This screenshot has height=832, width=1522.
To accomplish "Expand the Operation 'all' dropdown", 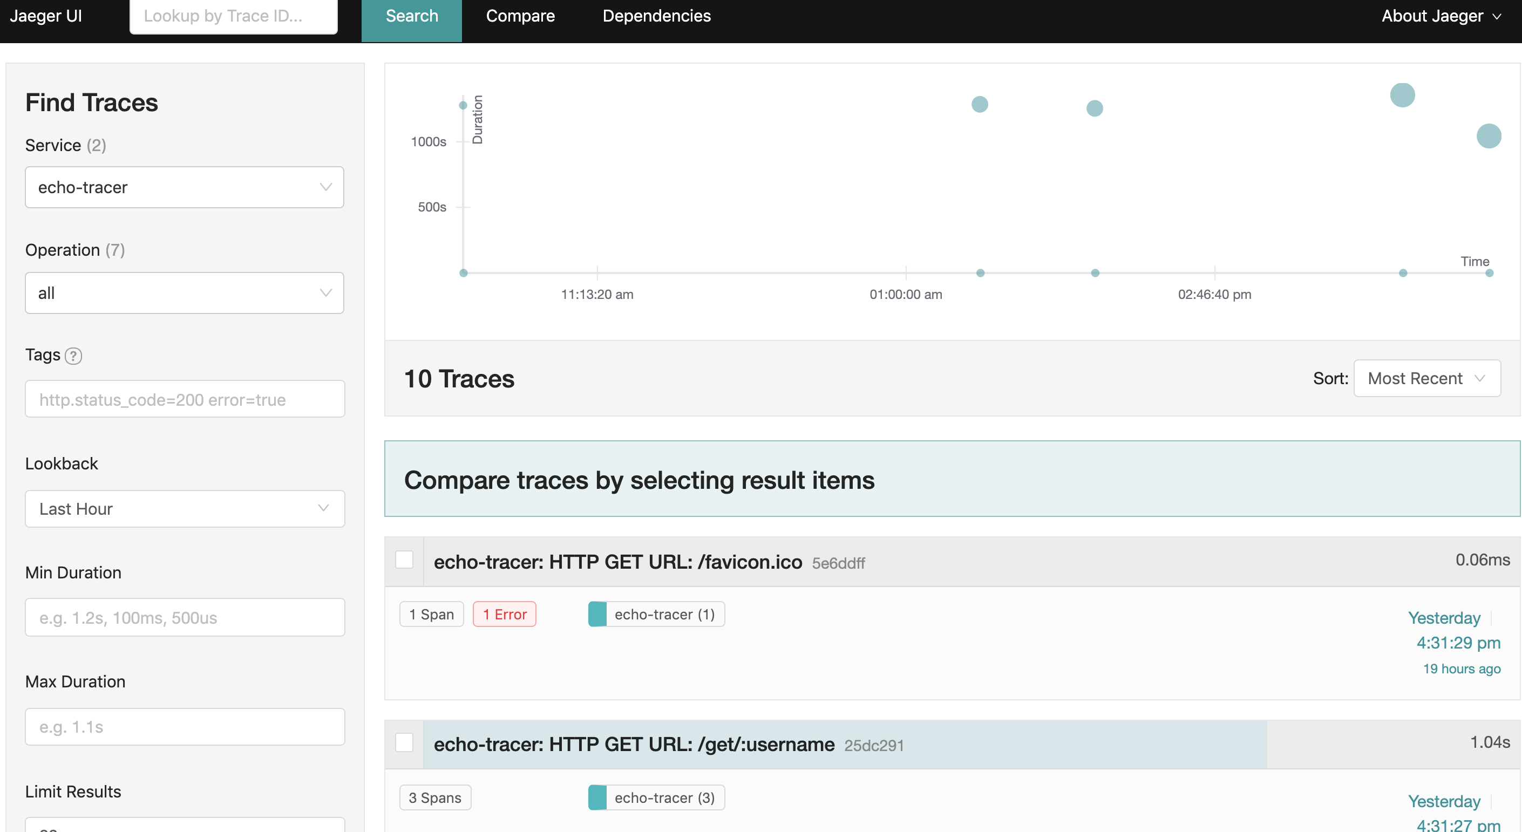I will coord(185,293).
